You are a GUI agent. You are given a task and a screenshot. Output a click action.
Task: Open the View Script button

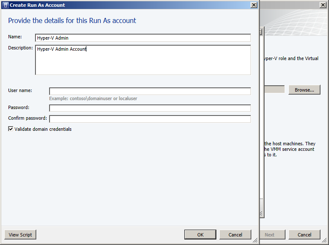(20, 235)
